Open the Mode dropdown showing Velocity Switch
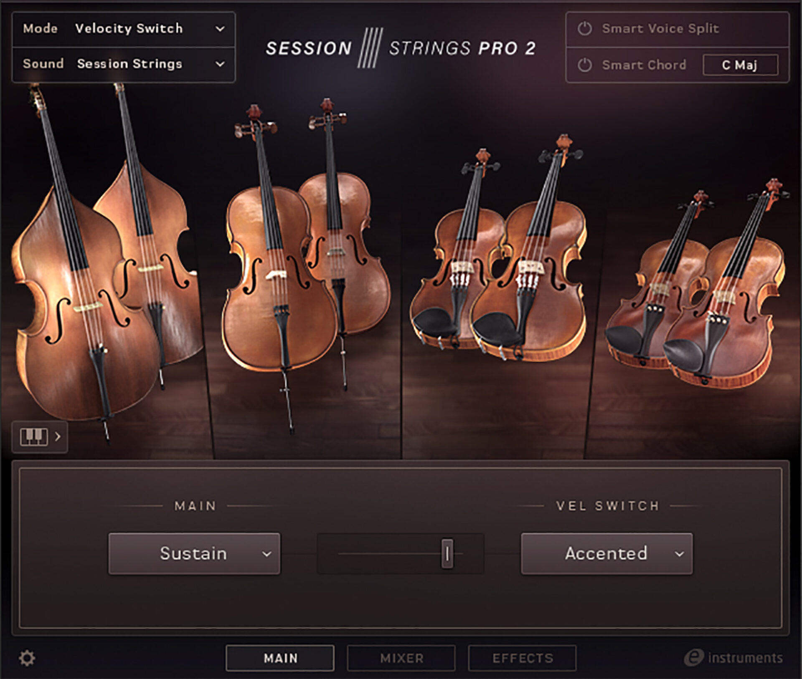 click(125, 28)
